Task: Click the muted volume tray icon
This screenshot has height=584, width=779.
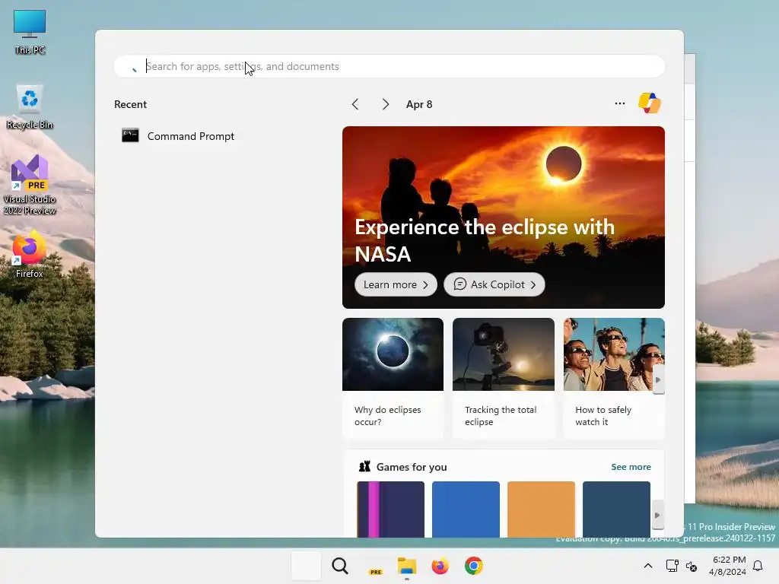Action: 691,566
